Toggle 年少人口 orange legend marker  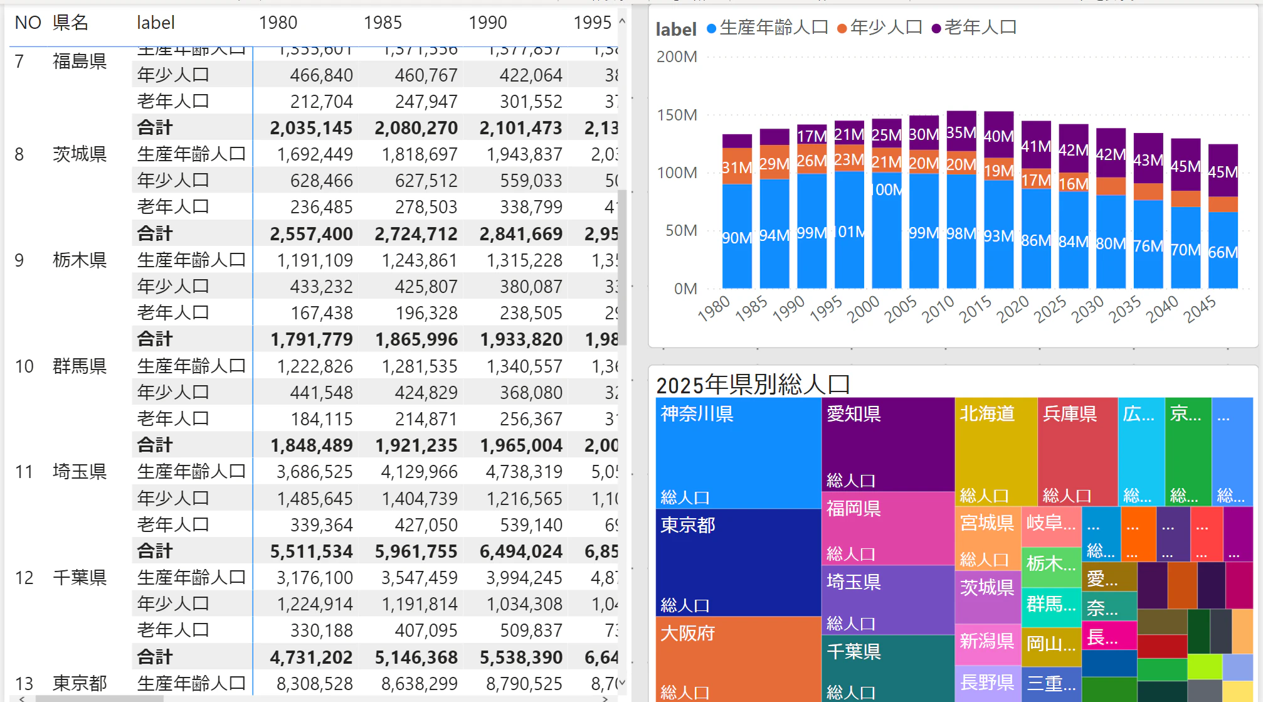point(842,28)
